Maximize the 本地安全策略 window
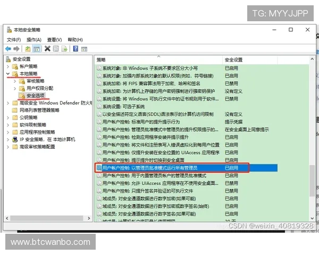Viewport: 319px width, 255px height. pyautogui.click(x=291, y=30)
